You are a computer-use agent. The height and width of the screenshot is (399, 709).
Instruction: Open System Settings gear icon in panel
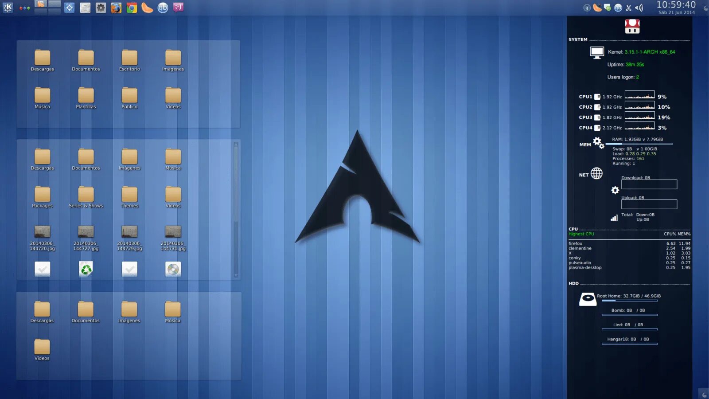(101, 8)
